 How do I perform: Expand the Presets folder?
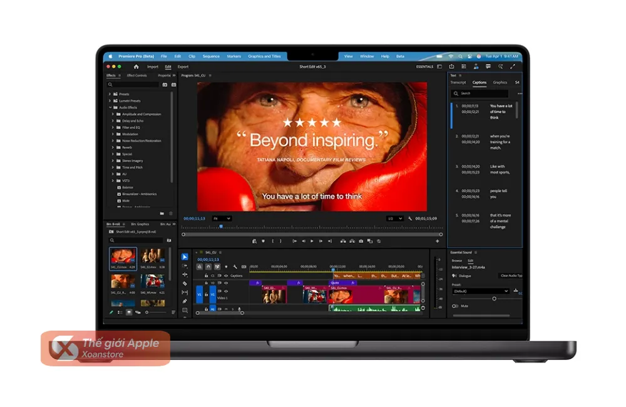110,95
